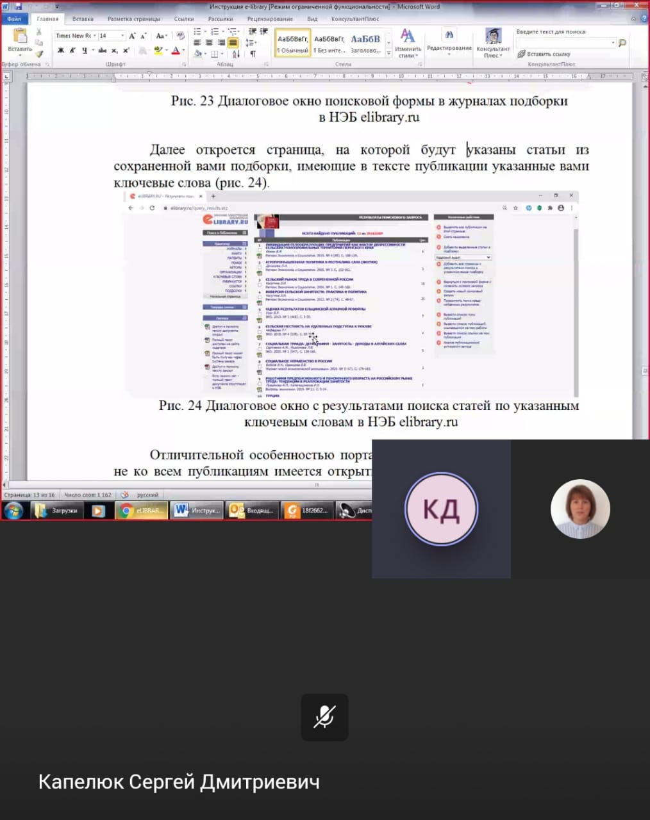Switch to the Chrome eLIBRARY taskbar window

point(142,511)
